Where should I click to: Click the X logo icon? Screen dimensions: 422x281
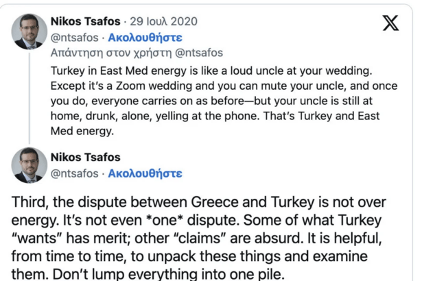(390, 24)
